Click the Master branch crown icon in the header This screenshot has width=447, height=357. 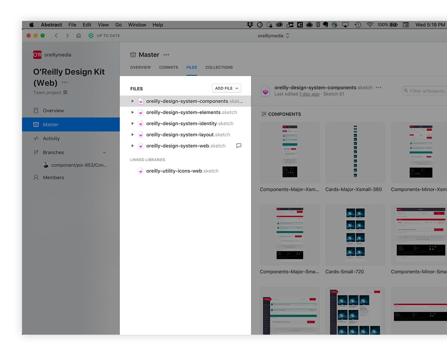click(x=133, y=55)
